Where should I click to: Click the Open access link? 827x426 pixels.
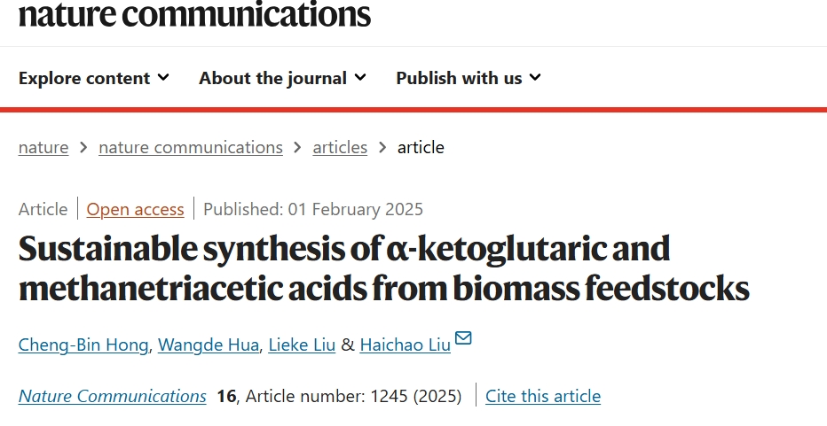click(135, 209)
